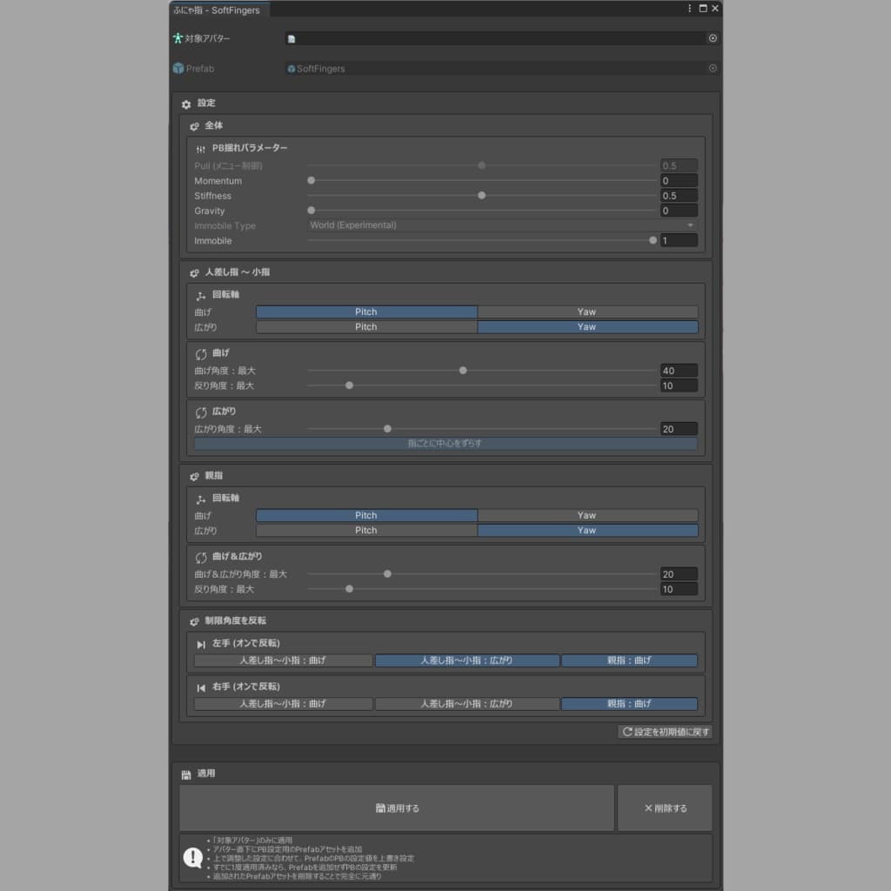
Task: Open the window options kebab menu icon
Action: [x=690, y=9]
